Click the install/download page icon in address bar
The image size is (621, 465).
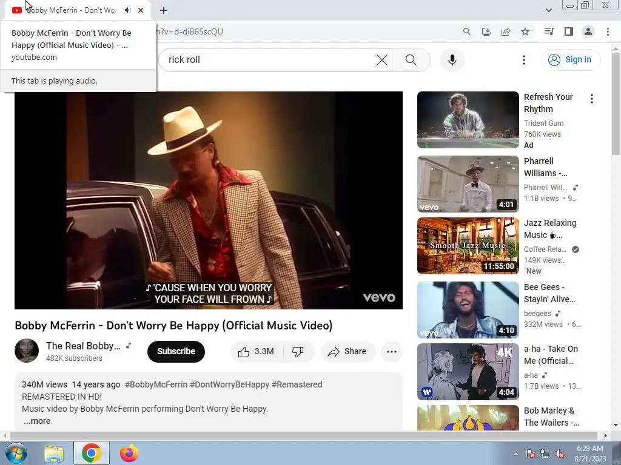click(x=486, y=31)
